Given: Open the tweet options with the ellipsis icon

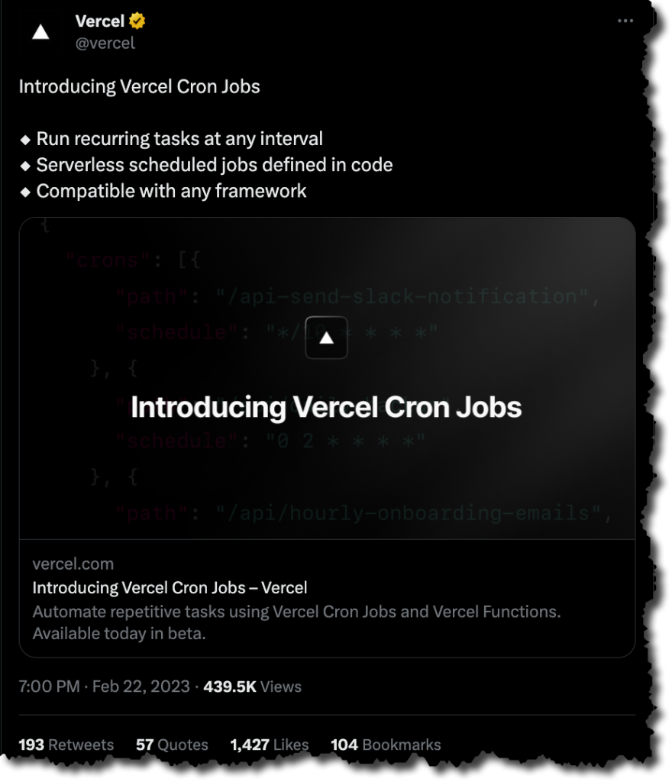Looking at the screenshot, I should point(625,21).
